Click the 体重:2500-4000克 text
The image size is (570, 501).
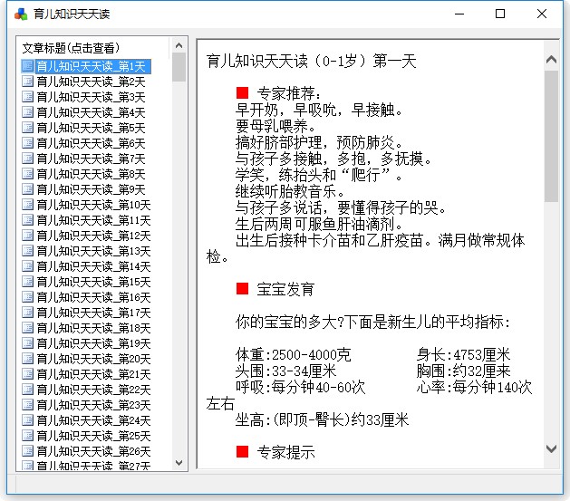click(294, 354)
